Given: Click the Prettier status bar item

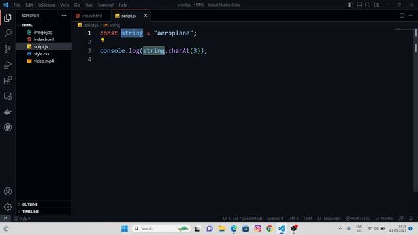Looking at the screenshot, I should pyautogui.click(x=385, y=218).
